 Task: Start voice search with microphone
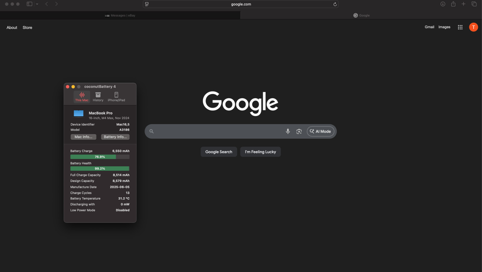[288, 131]
